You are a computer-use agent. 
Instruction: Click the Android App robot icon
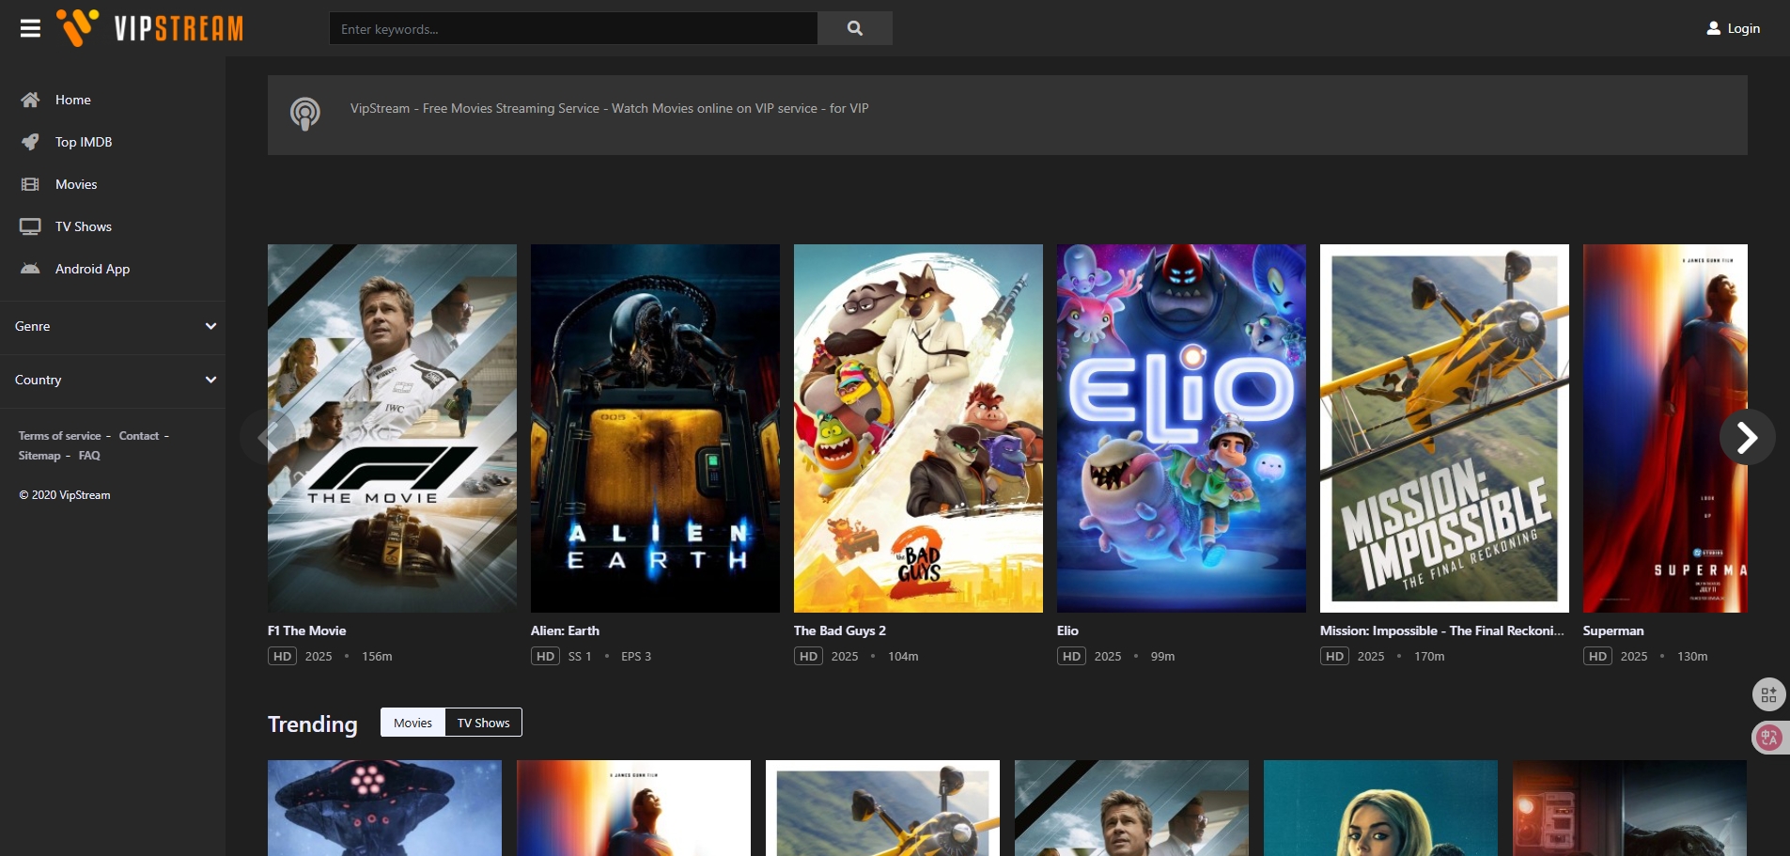[x=31, y=269]
